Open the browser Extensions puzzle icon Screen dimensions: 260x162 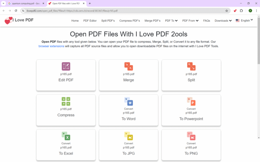(241, 11)
